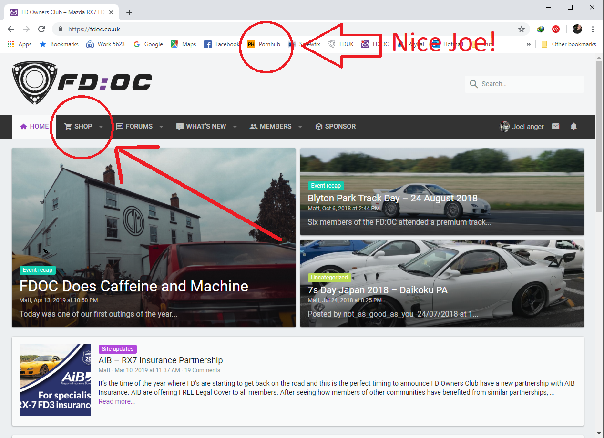Go back using the browser back arrow
Screen dimensions: 604x438
11,29
